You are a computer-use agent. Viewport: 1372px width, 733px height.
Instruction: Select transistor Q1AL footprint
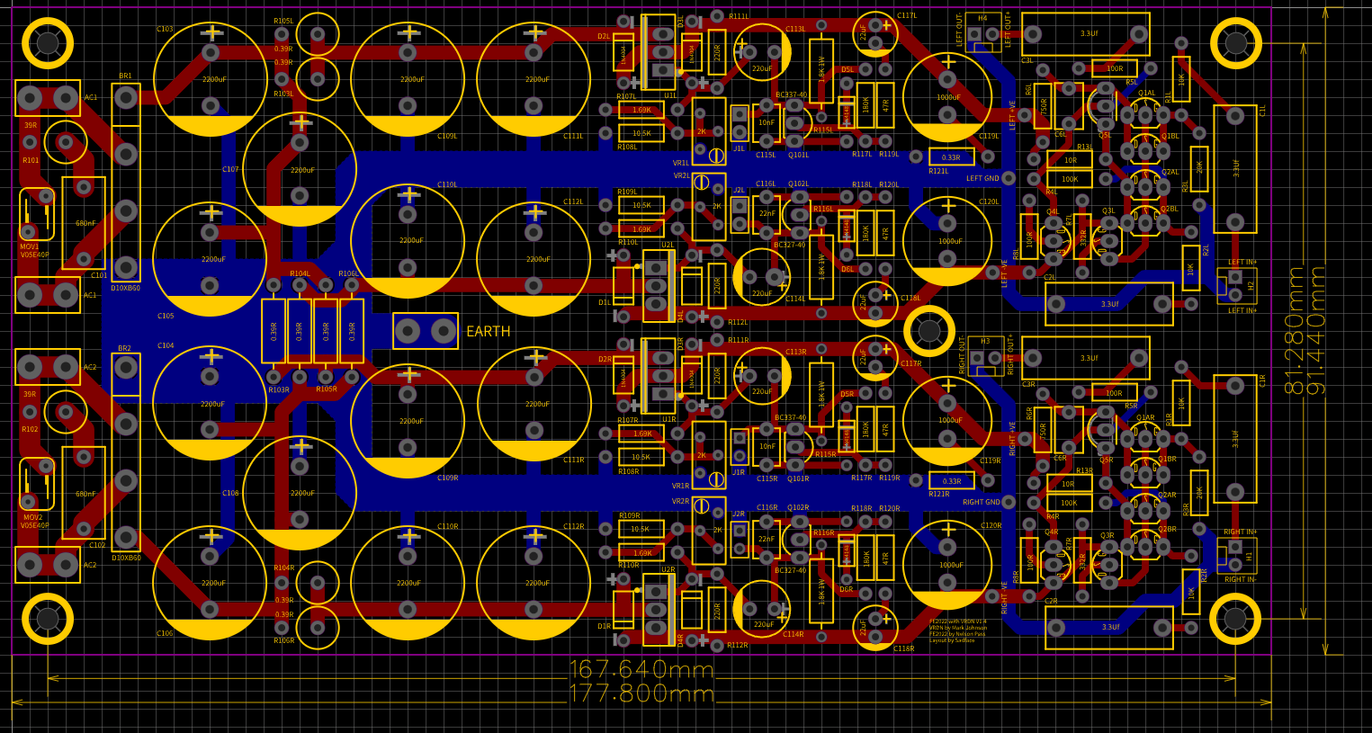[1145, 115]
